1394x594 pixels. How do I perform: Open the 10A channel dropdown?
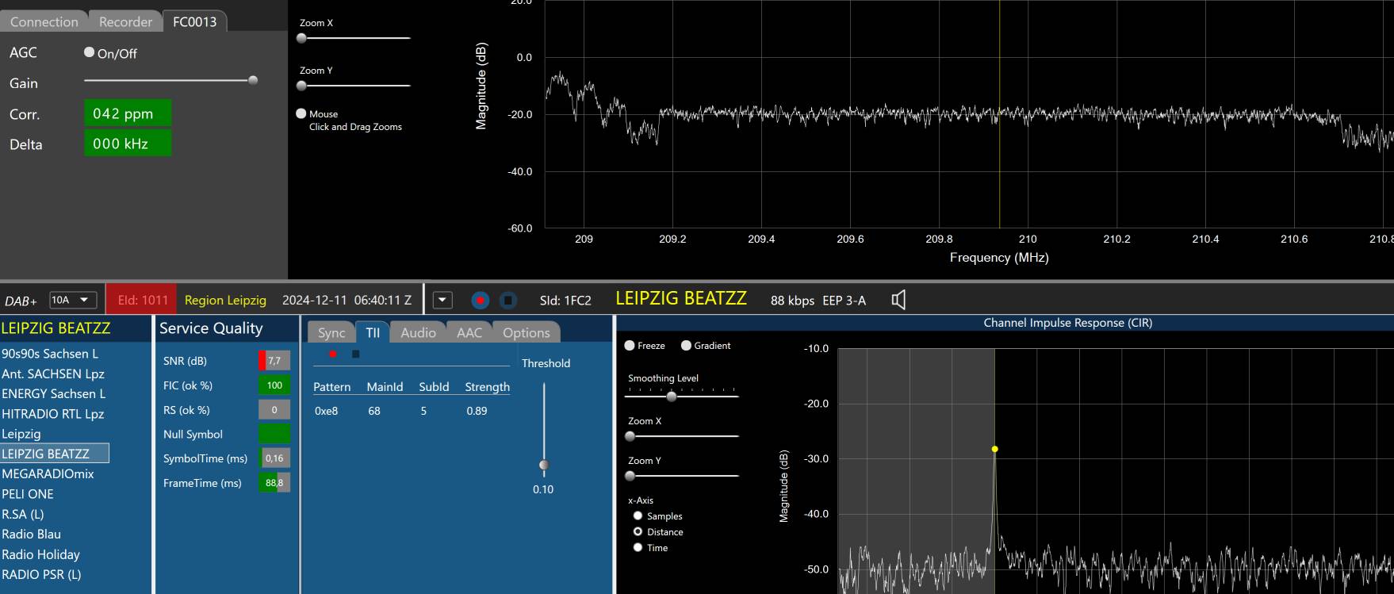pos(73,300)
